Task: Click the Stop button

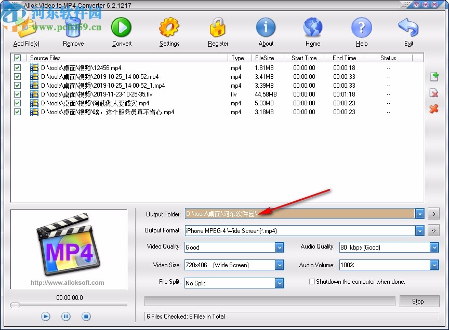Action: point(419,301)
